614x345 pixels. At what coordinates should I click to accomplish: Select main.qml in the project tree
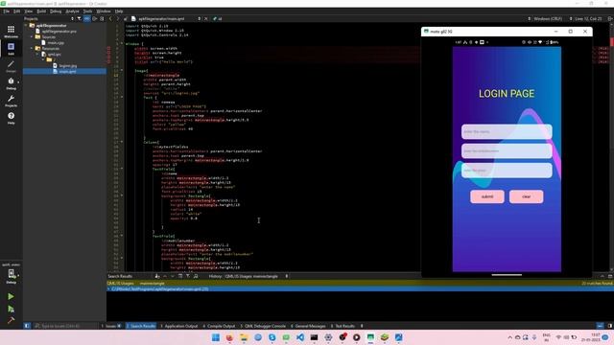67,72
